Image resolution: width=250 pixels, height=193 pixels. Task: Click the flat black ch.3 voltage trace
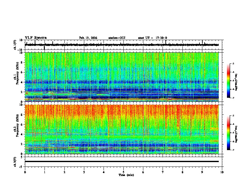[x=122, y=161]
